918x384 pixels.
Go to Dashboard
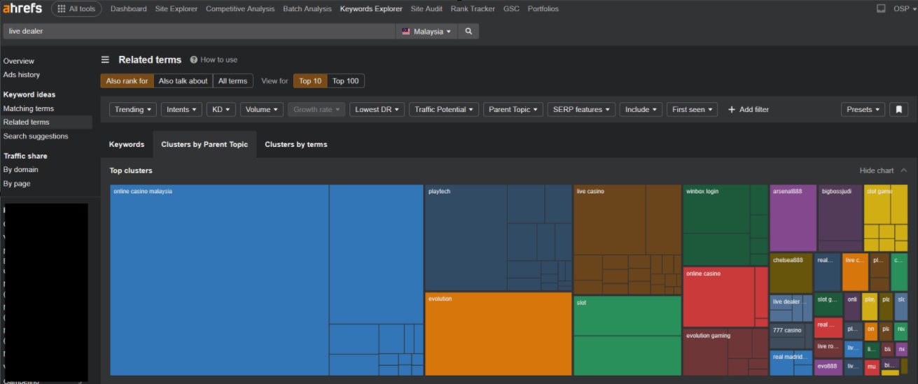pyautogui.click(x=129, y=9)
